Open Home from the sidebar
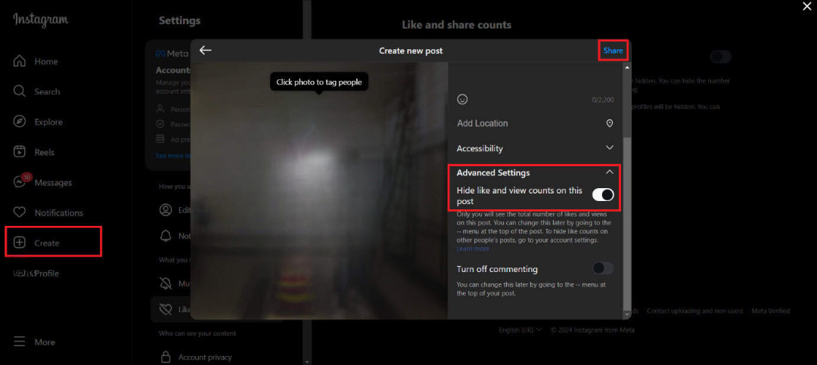Screen dimensions: 817x365 point(35,61)
